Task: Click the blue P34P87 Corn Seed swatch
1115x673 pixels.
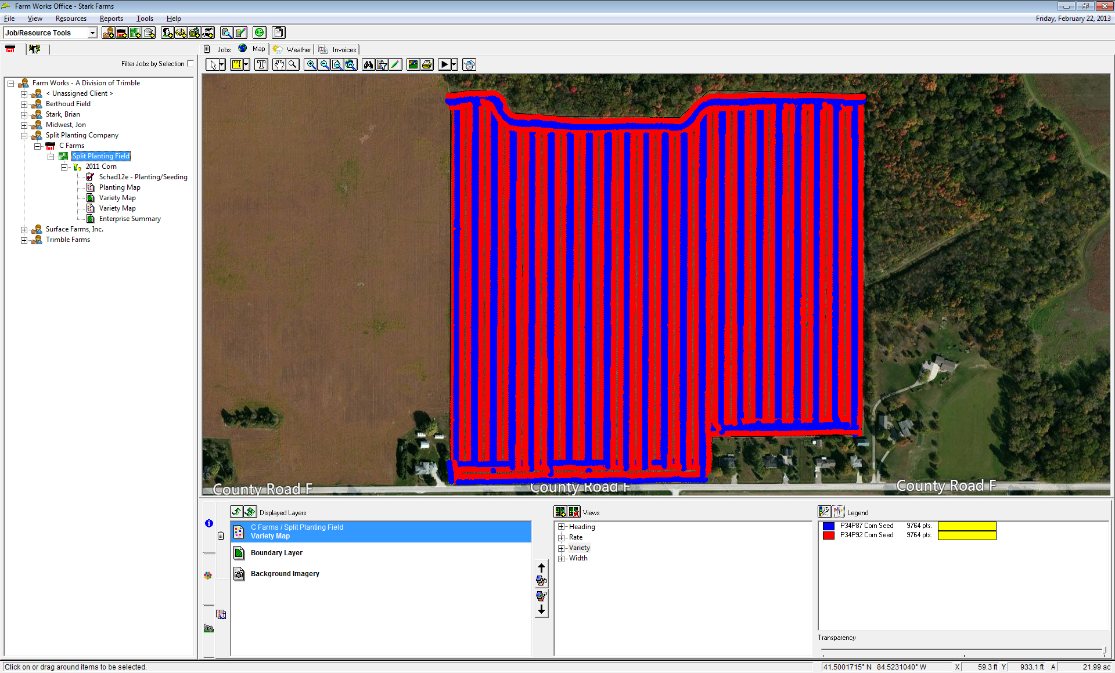Action: point(829,526)
